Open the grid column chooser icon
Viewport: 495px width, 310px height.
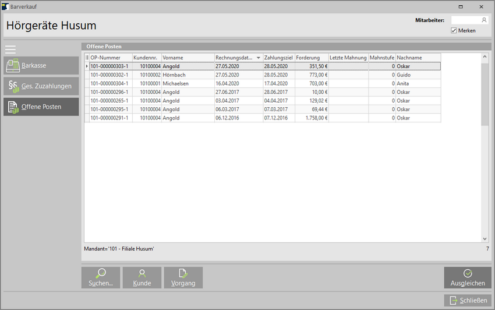tap(87, 58)
